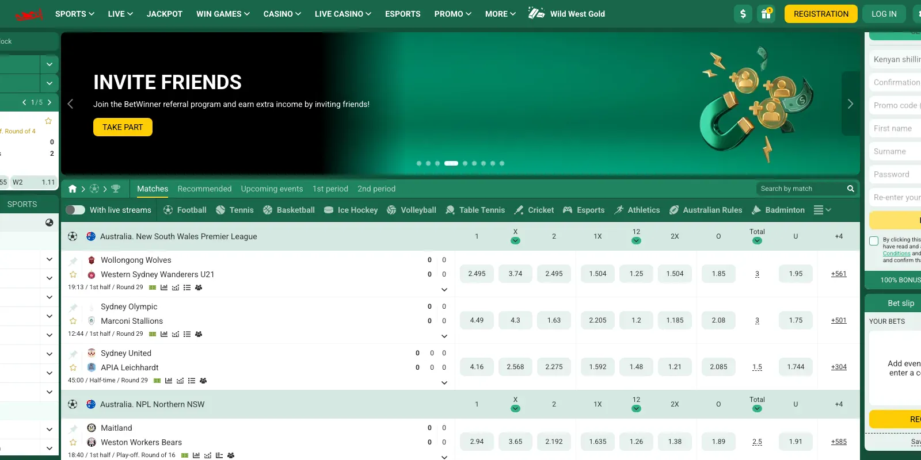Open X column dropdown in NPL Northern NSW header

point(515,409)
